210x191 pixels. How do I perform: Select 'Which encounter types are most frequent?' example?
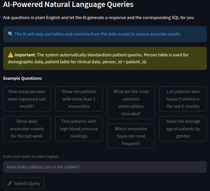131,136
